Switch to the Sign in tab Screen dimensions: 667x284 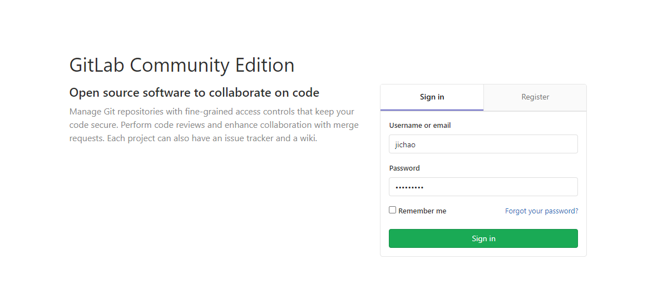[432, 97]
